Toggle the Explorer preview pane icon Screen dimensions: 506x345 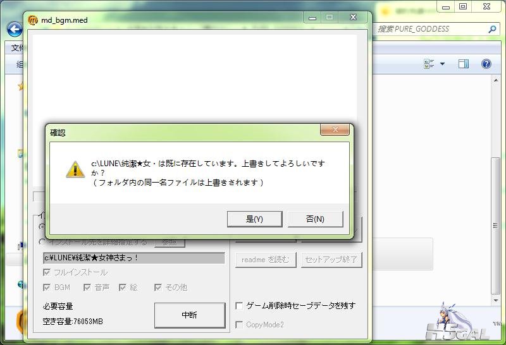(x=464, y=64)
